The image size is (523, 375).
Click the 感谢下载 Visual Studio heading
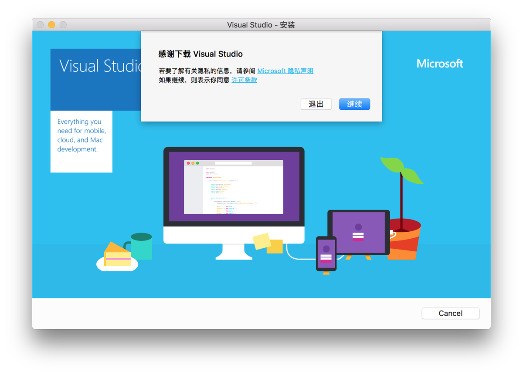[200, 54]
